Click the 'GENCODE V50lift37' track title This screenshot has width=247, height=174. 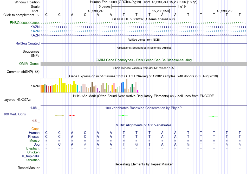click(144, 19)
